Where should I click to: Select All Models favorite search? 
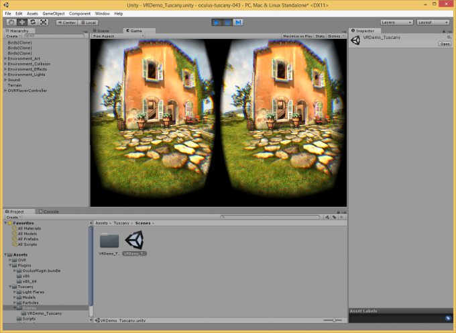click(x=27, y=234)
